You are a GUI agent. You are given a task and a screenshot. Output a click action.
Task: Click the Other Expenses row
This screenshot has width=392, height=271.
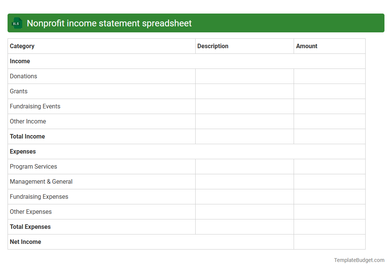click(31, 212)
